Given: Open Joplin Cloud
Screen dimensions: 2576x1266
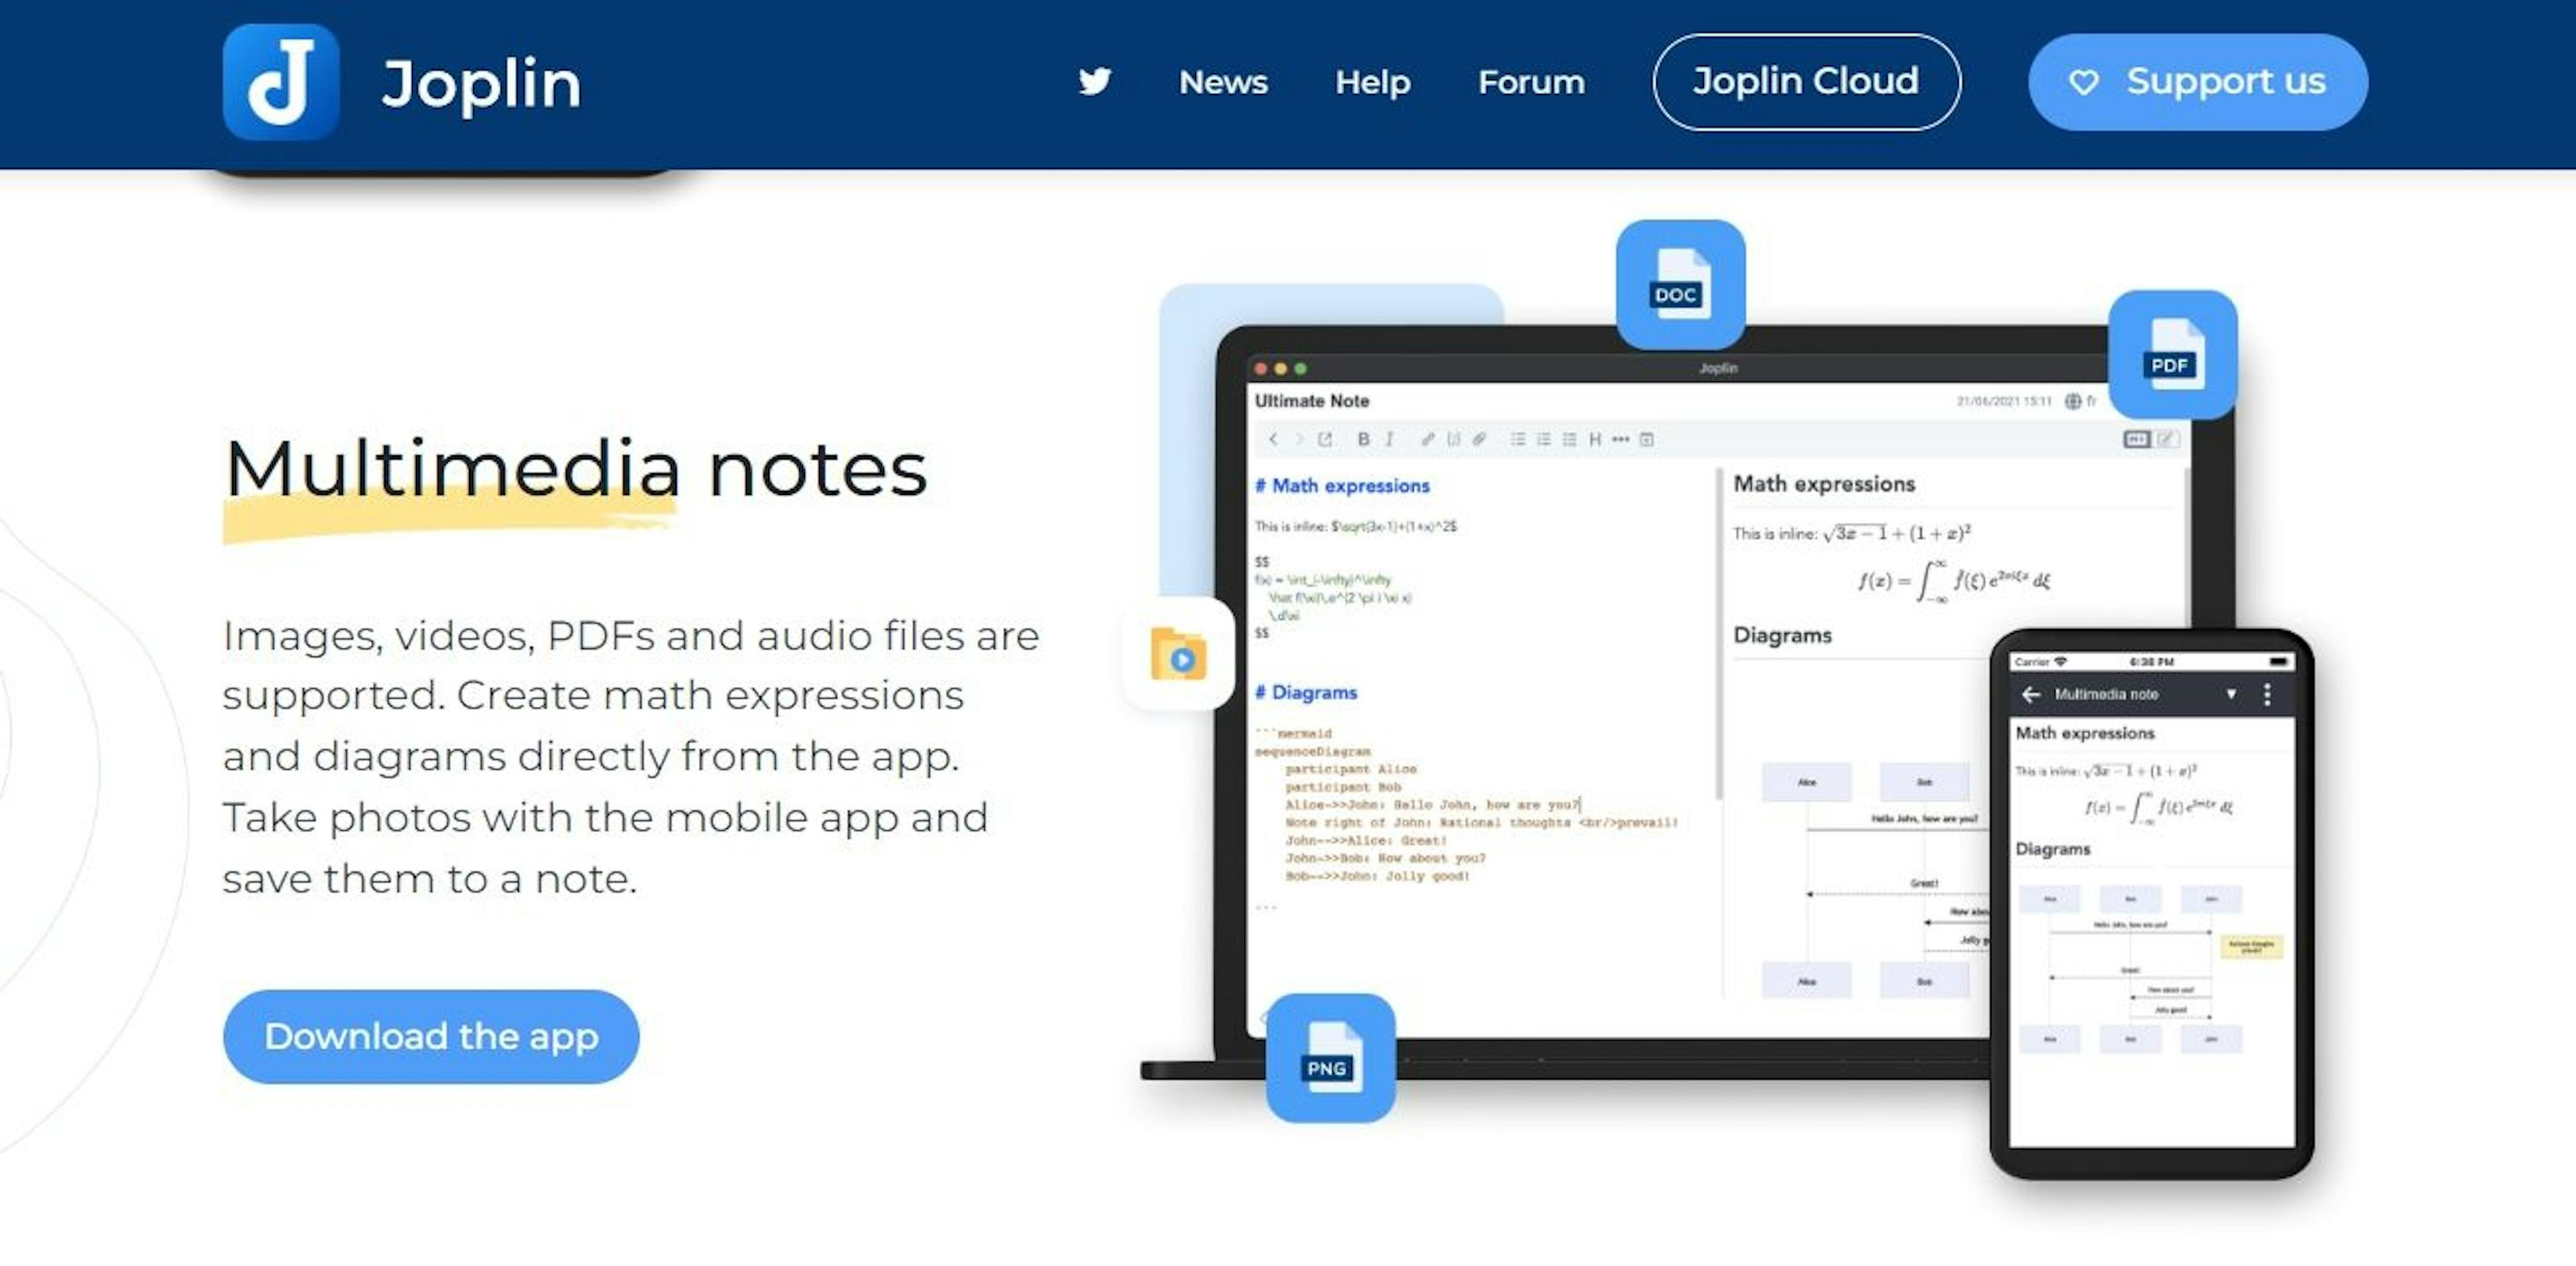Looking at the screenshot, I should click(x=1806, y=82).
